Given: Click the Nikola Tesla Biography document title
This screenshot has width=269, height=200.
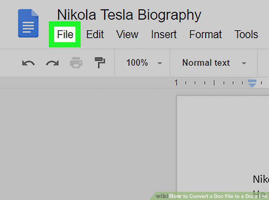Looking at the screenshot, I should (129, 15).
